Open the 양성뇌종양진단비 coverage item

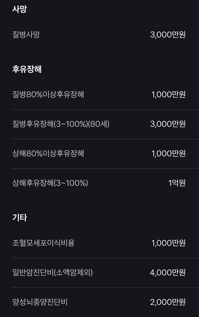40,302
